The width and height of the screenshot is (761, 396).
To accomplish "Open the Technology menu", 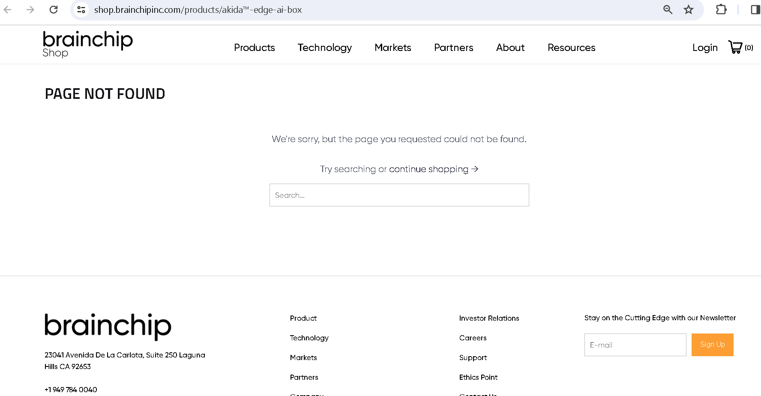I will pos(324,48).
